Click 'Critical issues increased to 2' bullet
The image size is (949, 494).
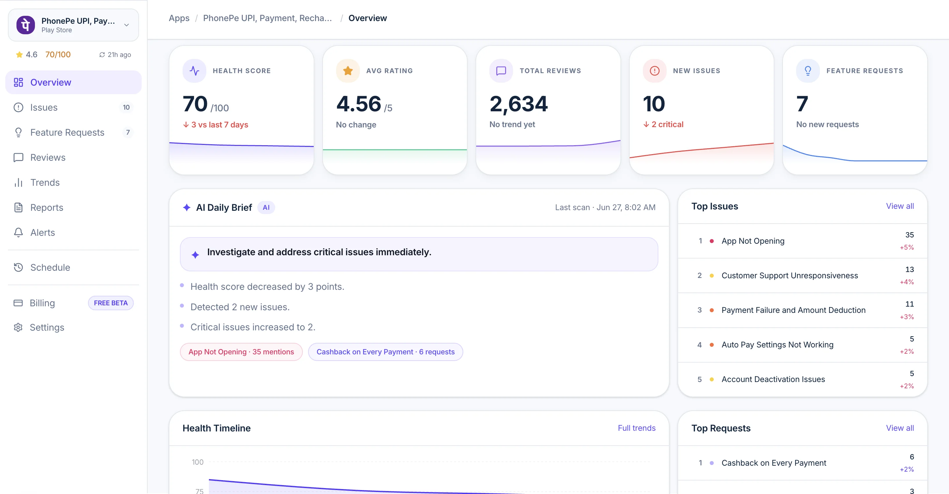coord(253,327)
